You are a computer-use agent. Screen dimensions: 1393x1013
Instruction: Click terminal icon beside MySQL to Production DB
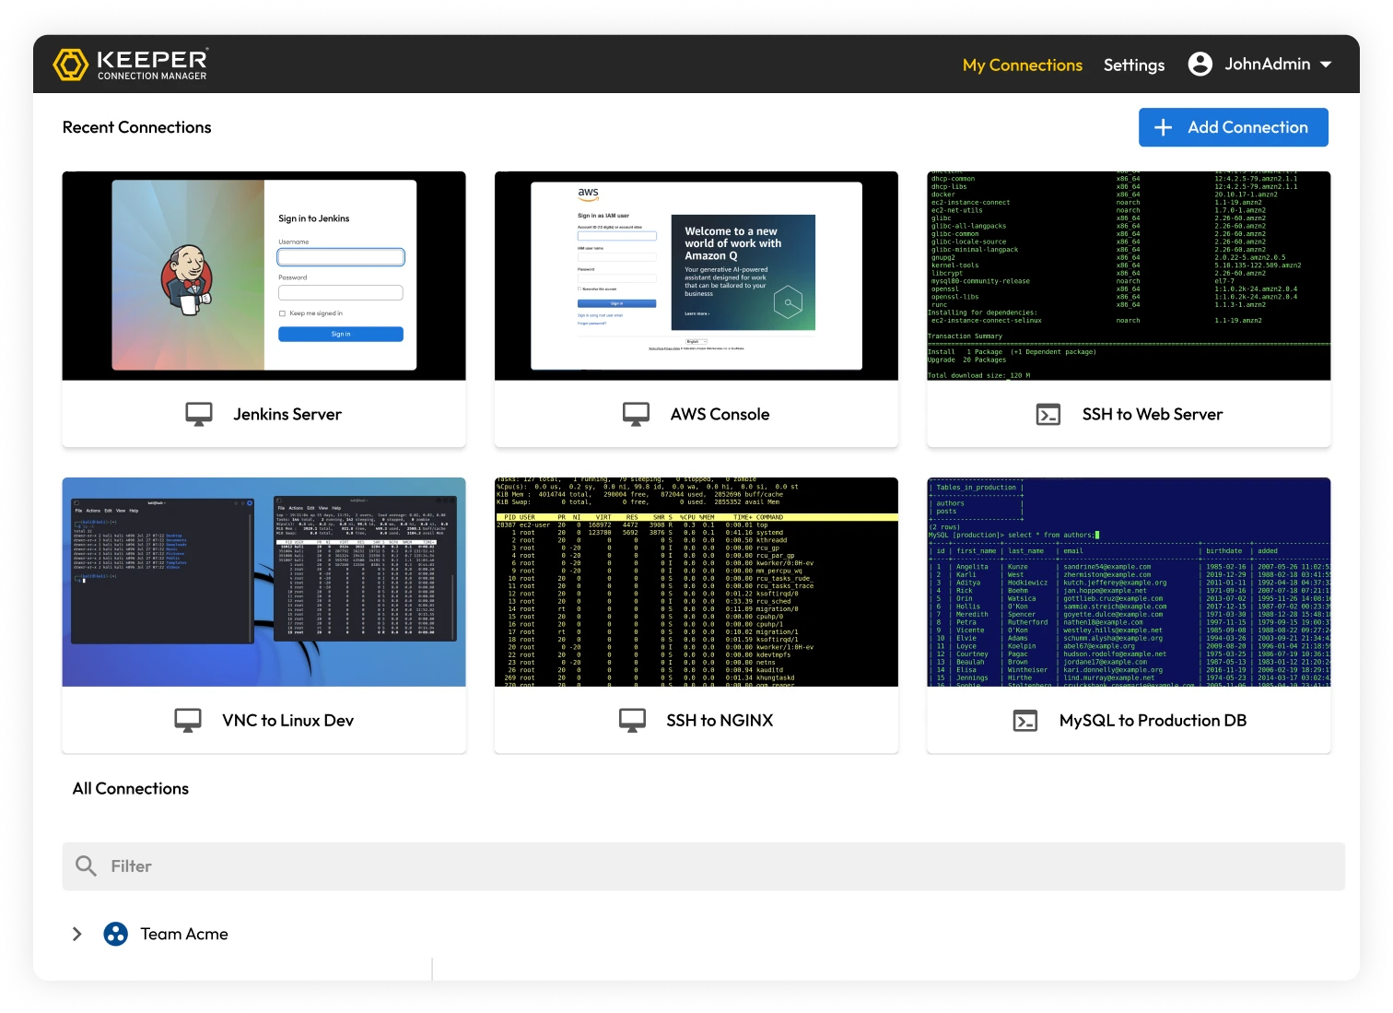(1025, 721)
